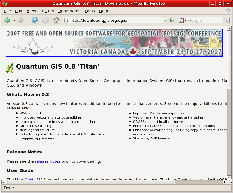Click the 'Done' status bar text

9,188
